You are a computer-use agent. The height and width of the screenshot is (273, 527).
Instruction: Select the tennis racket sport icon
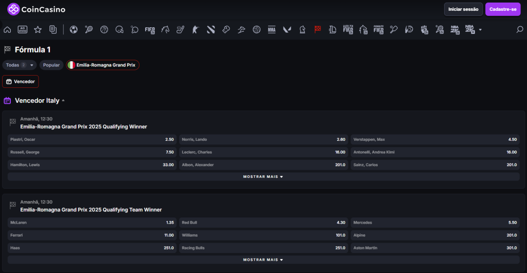(89, 29)
